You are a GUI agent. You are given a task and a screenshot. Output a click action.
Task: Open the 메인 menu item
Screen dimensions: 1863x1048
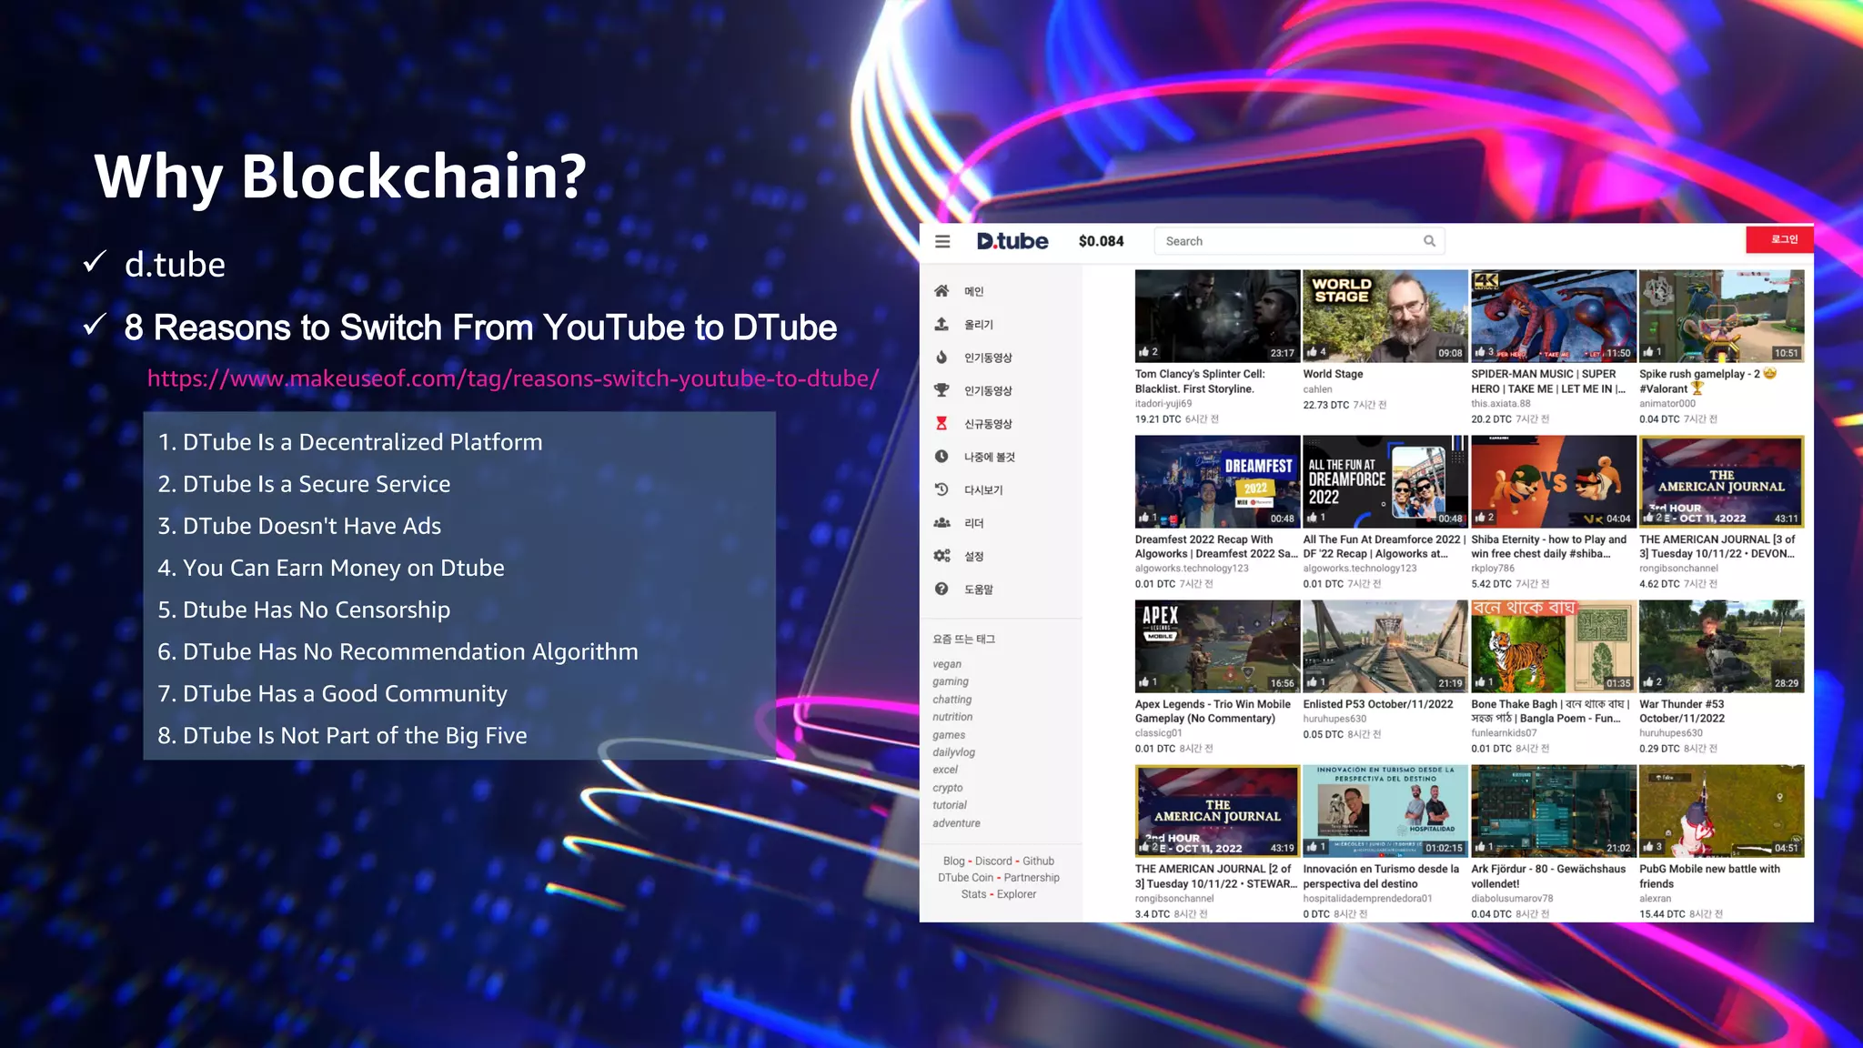click(974, 291)
